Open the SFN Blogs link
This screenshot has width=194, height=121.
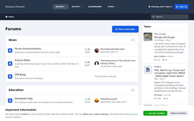tap(20, 74)
